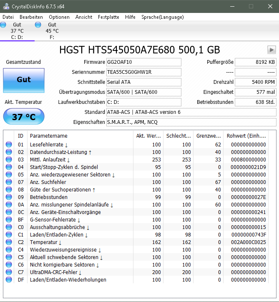Image resolution: width=279 pixels, height=302 pixels.
Task: Click the Parametername column header
Action: click(80, 136)
